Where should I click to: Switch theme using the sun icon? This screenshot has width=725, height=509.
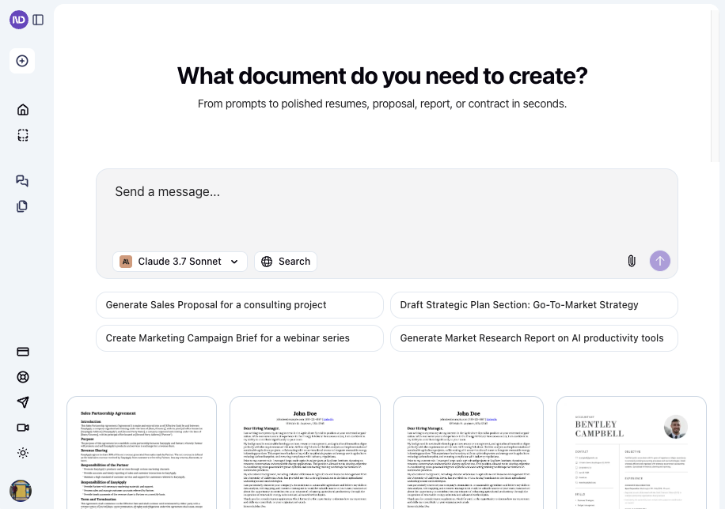pos(22,453)
